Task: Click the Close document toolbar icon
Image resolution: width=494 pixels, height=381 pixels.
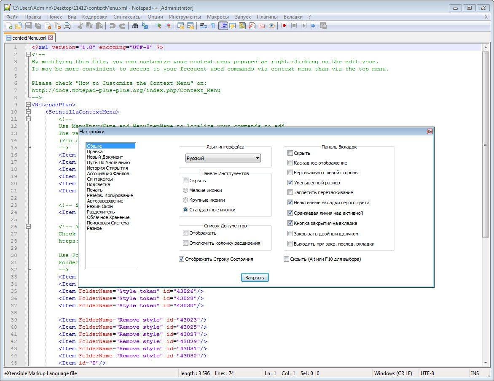Action: point(48,26)
